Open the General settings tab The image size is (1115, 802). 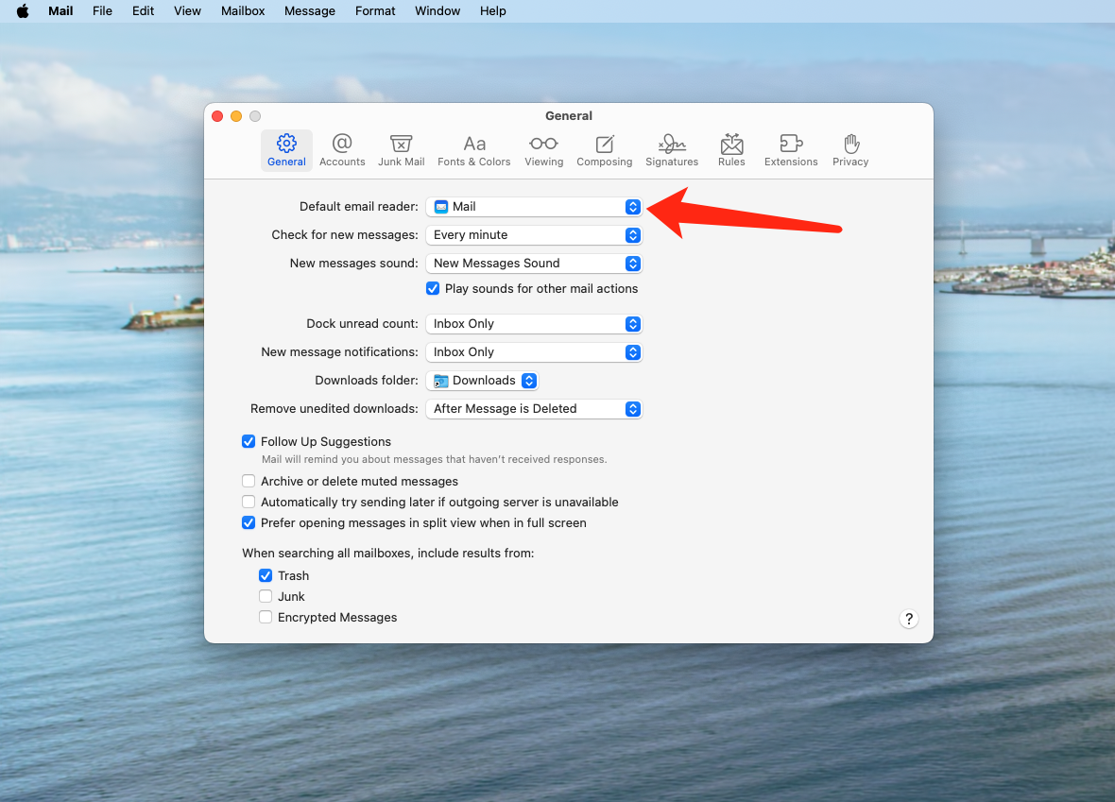coord(286,150)
